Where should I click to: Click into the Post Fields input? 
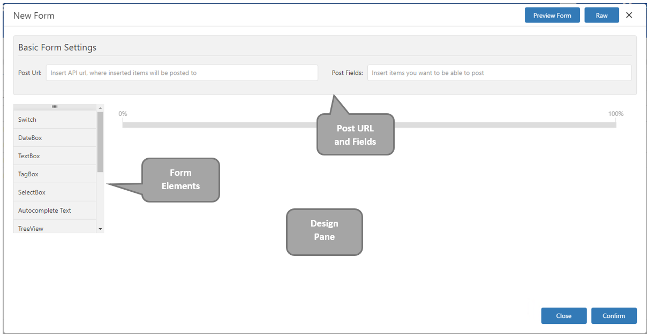click(499, 73)
